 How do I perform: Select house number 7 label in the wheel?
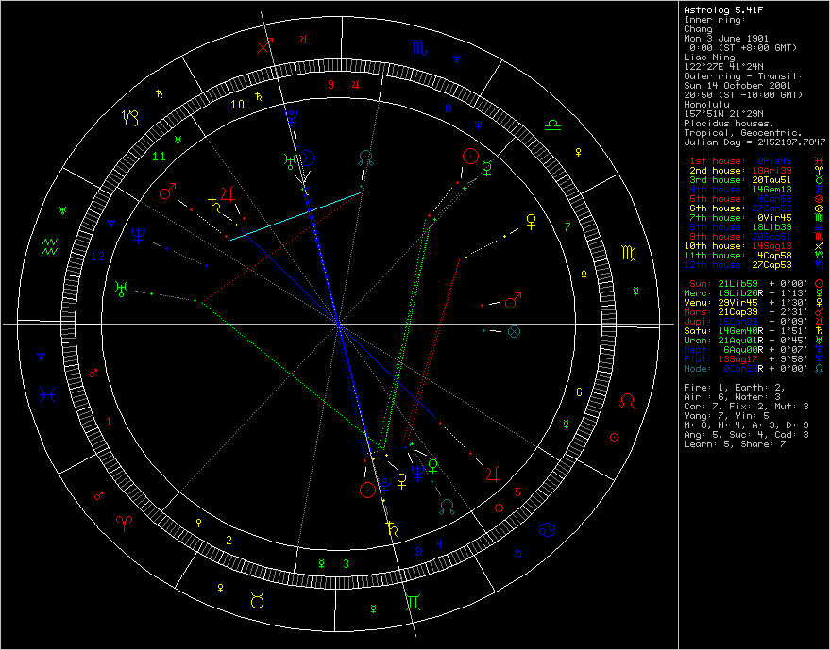click(x=567, y=226)
